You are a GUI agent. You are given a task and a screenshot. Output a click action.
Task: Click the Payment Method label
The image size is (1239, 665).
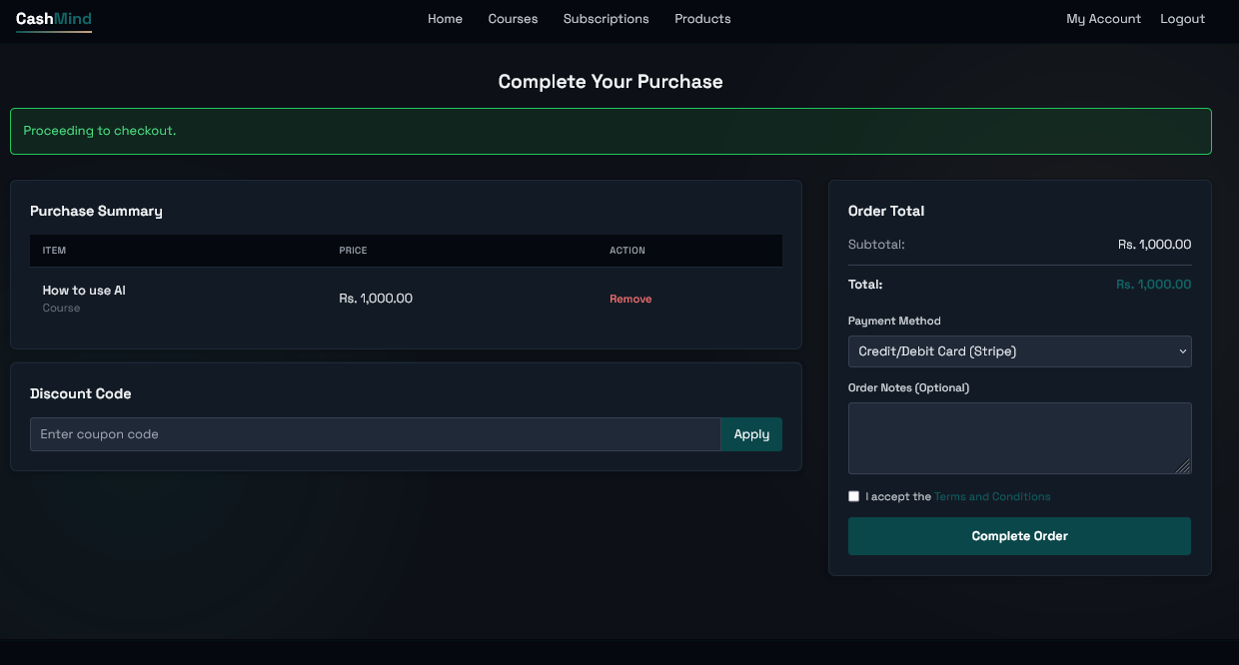point(894,322)
